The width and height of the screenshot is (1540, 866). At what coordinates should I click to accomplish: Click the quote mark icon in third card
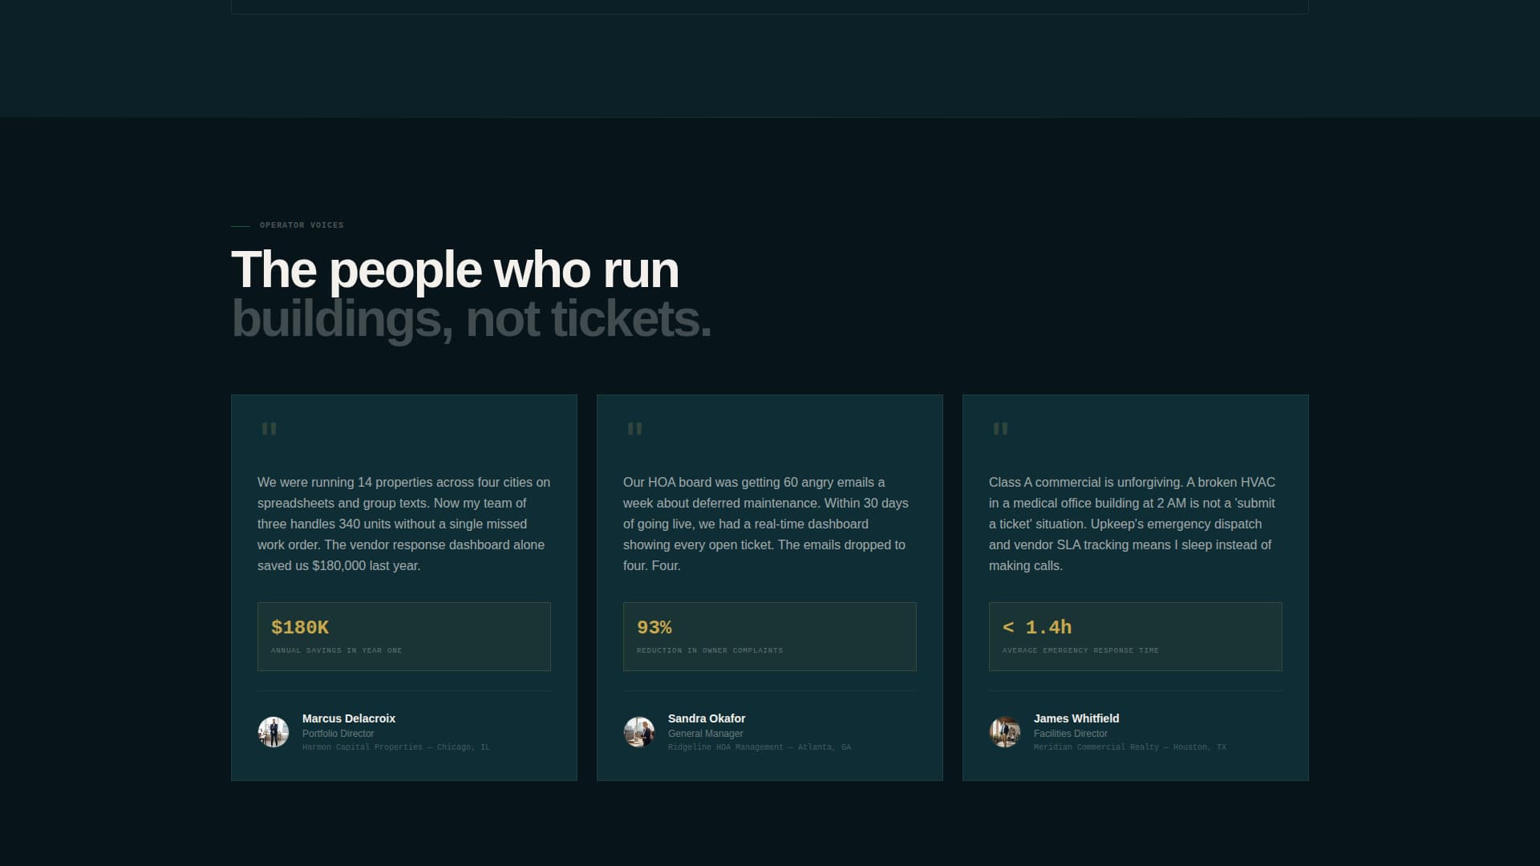click(x=1000, y=429)
